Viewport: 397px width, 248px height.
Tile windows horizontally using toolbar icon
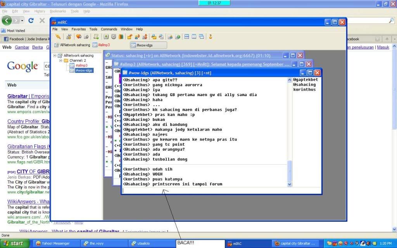(x=186, y=37)
